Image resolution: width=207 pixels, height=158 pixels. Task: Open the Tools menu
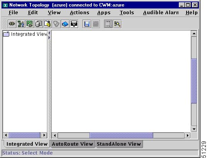(127, 13)
